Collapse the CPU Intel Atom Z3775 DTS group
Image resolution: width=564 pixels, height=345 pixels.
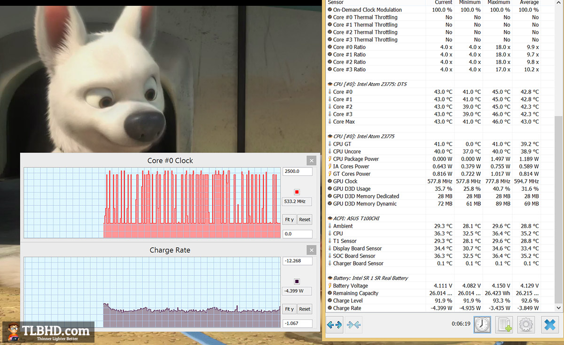329,84
